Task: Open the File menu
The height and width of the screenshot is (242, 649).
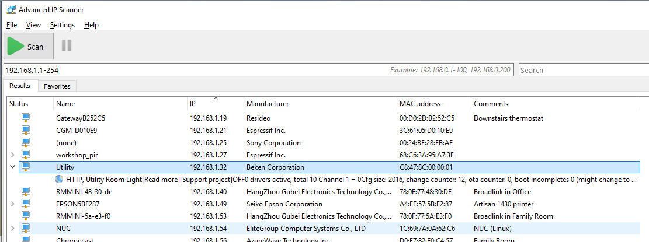Action: pyautogui.click(x=12, y=24)
